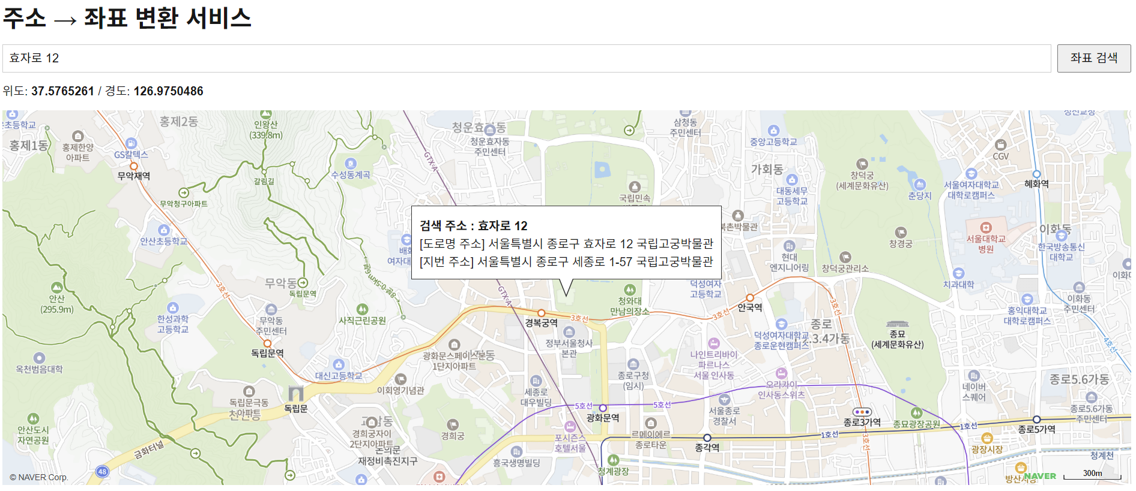The image size is (1136, 491).
Task: Select the 종각역 station marker
Action: point(707,438)
